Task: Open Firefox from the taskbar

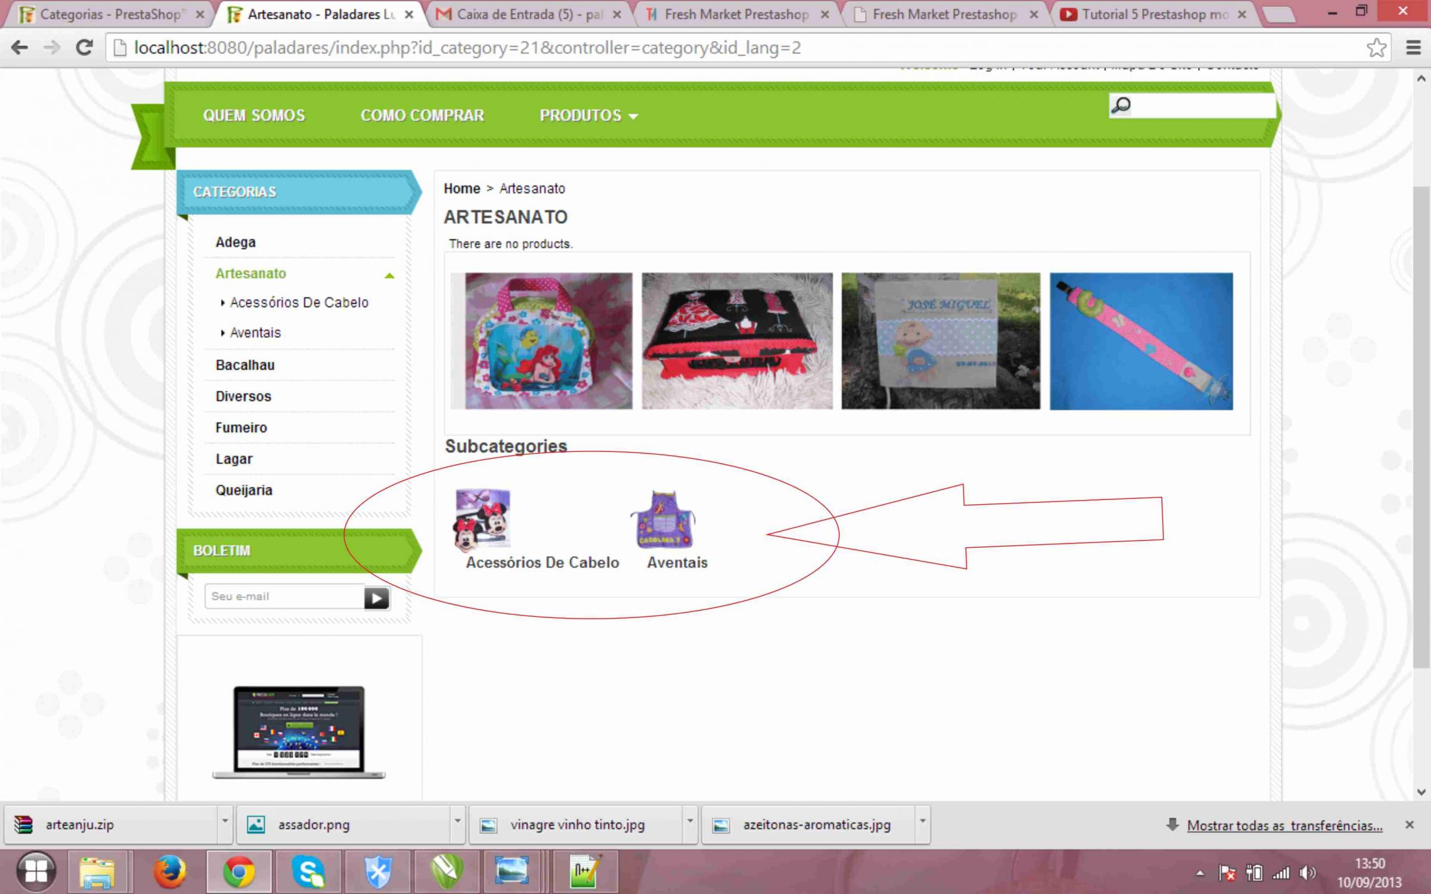Action: click(x=169, y=871)
